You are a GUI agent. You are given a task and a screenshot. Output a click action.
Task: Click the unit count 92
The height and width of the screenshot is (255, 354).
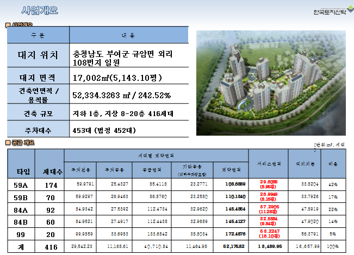click(51, 210)
